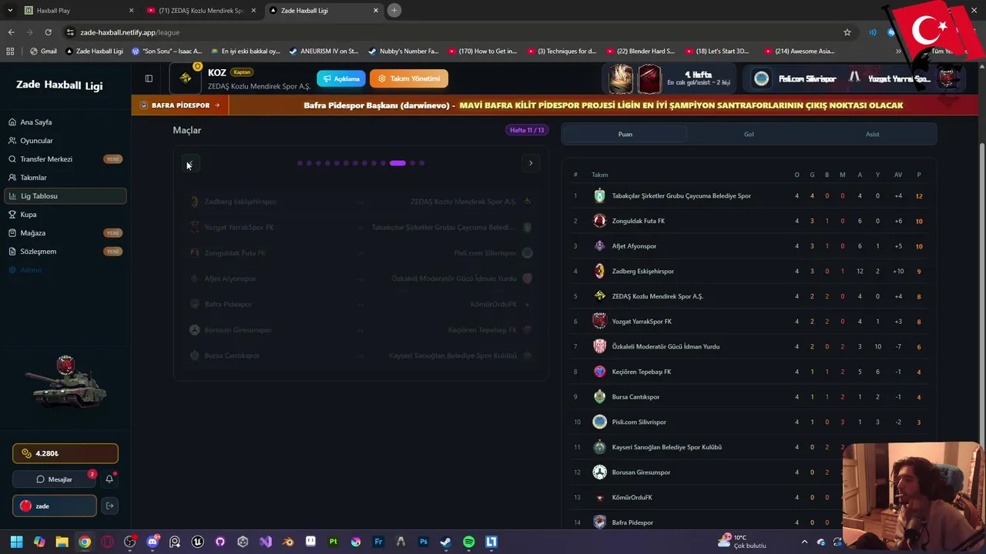Open Mesajlar
Viewport: 986px width, 554px height.
[x=55, y=479]
